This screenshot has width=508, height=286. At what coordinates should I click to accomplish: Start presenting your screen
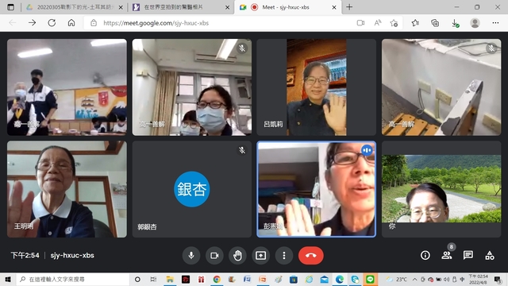(261, 256)
